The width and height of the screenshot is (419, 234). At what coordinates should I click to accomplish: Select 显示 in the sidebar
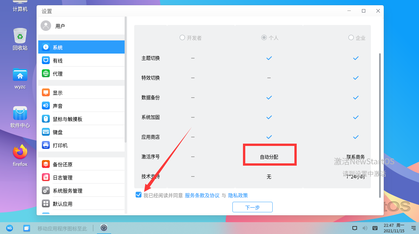pos(81,93)
